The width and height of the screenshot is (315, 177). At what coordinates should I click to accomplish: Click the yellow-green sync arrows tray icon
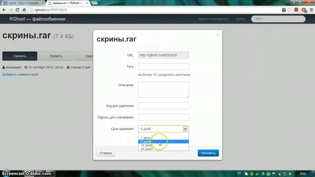(x=252, y=174)
